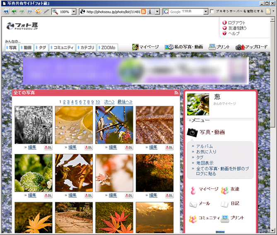
Task: Select the タグ tab
Action: click(41, 47)
